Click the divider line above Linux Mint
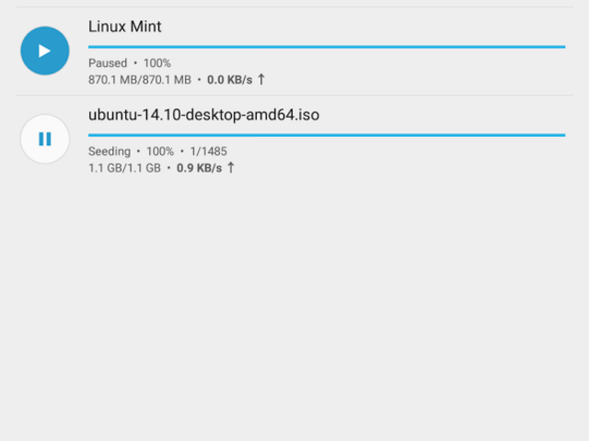This screenshot has width=589, height=441. tap(294, 7)
